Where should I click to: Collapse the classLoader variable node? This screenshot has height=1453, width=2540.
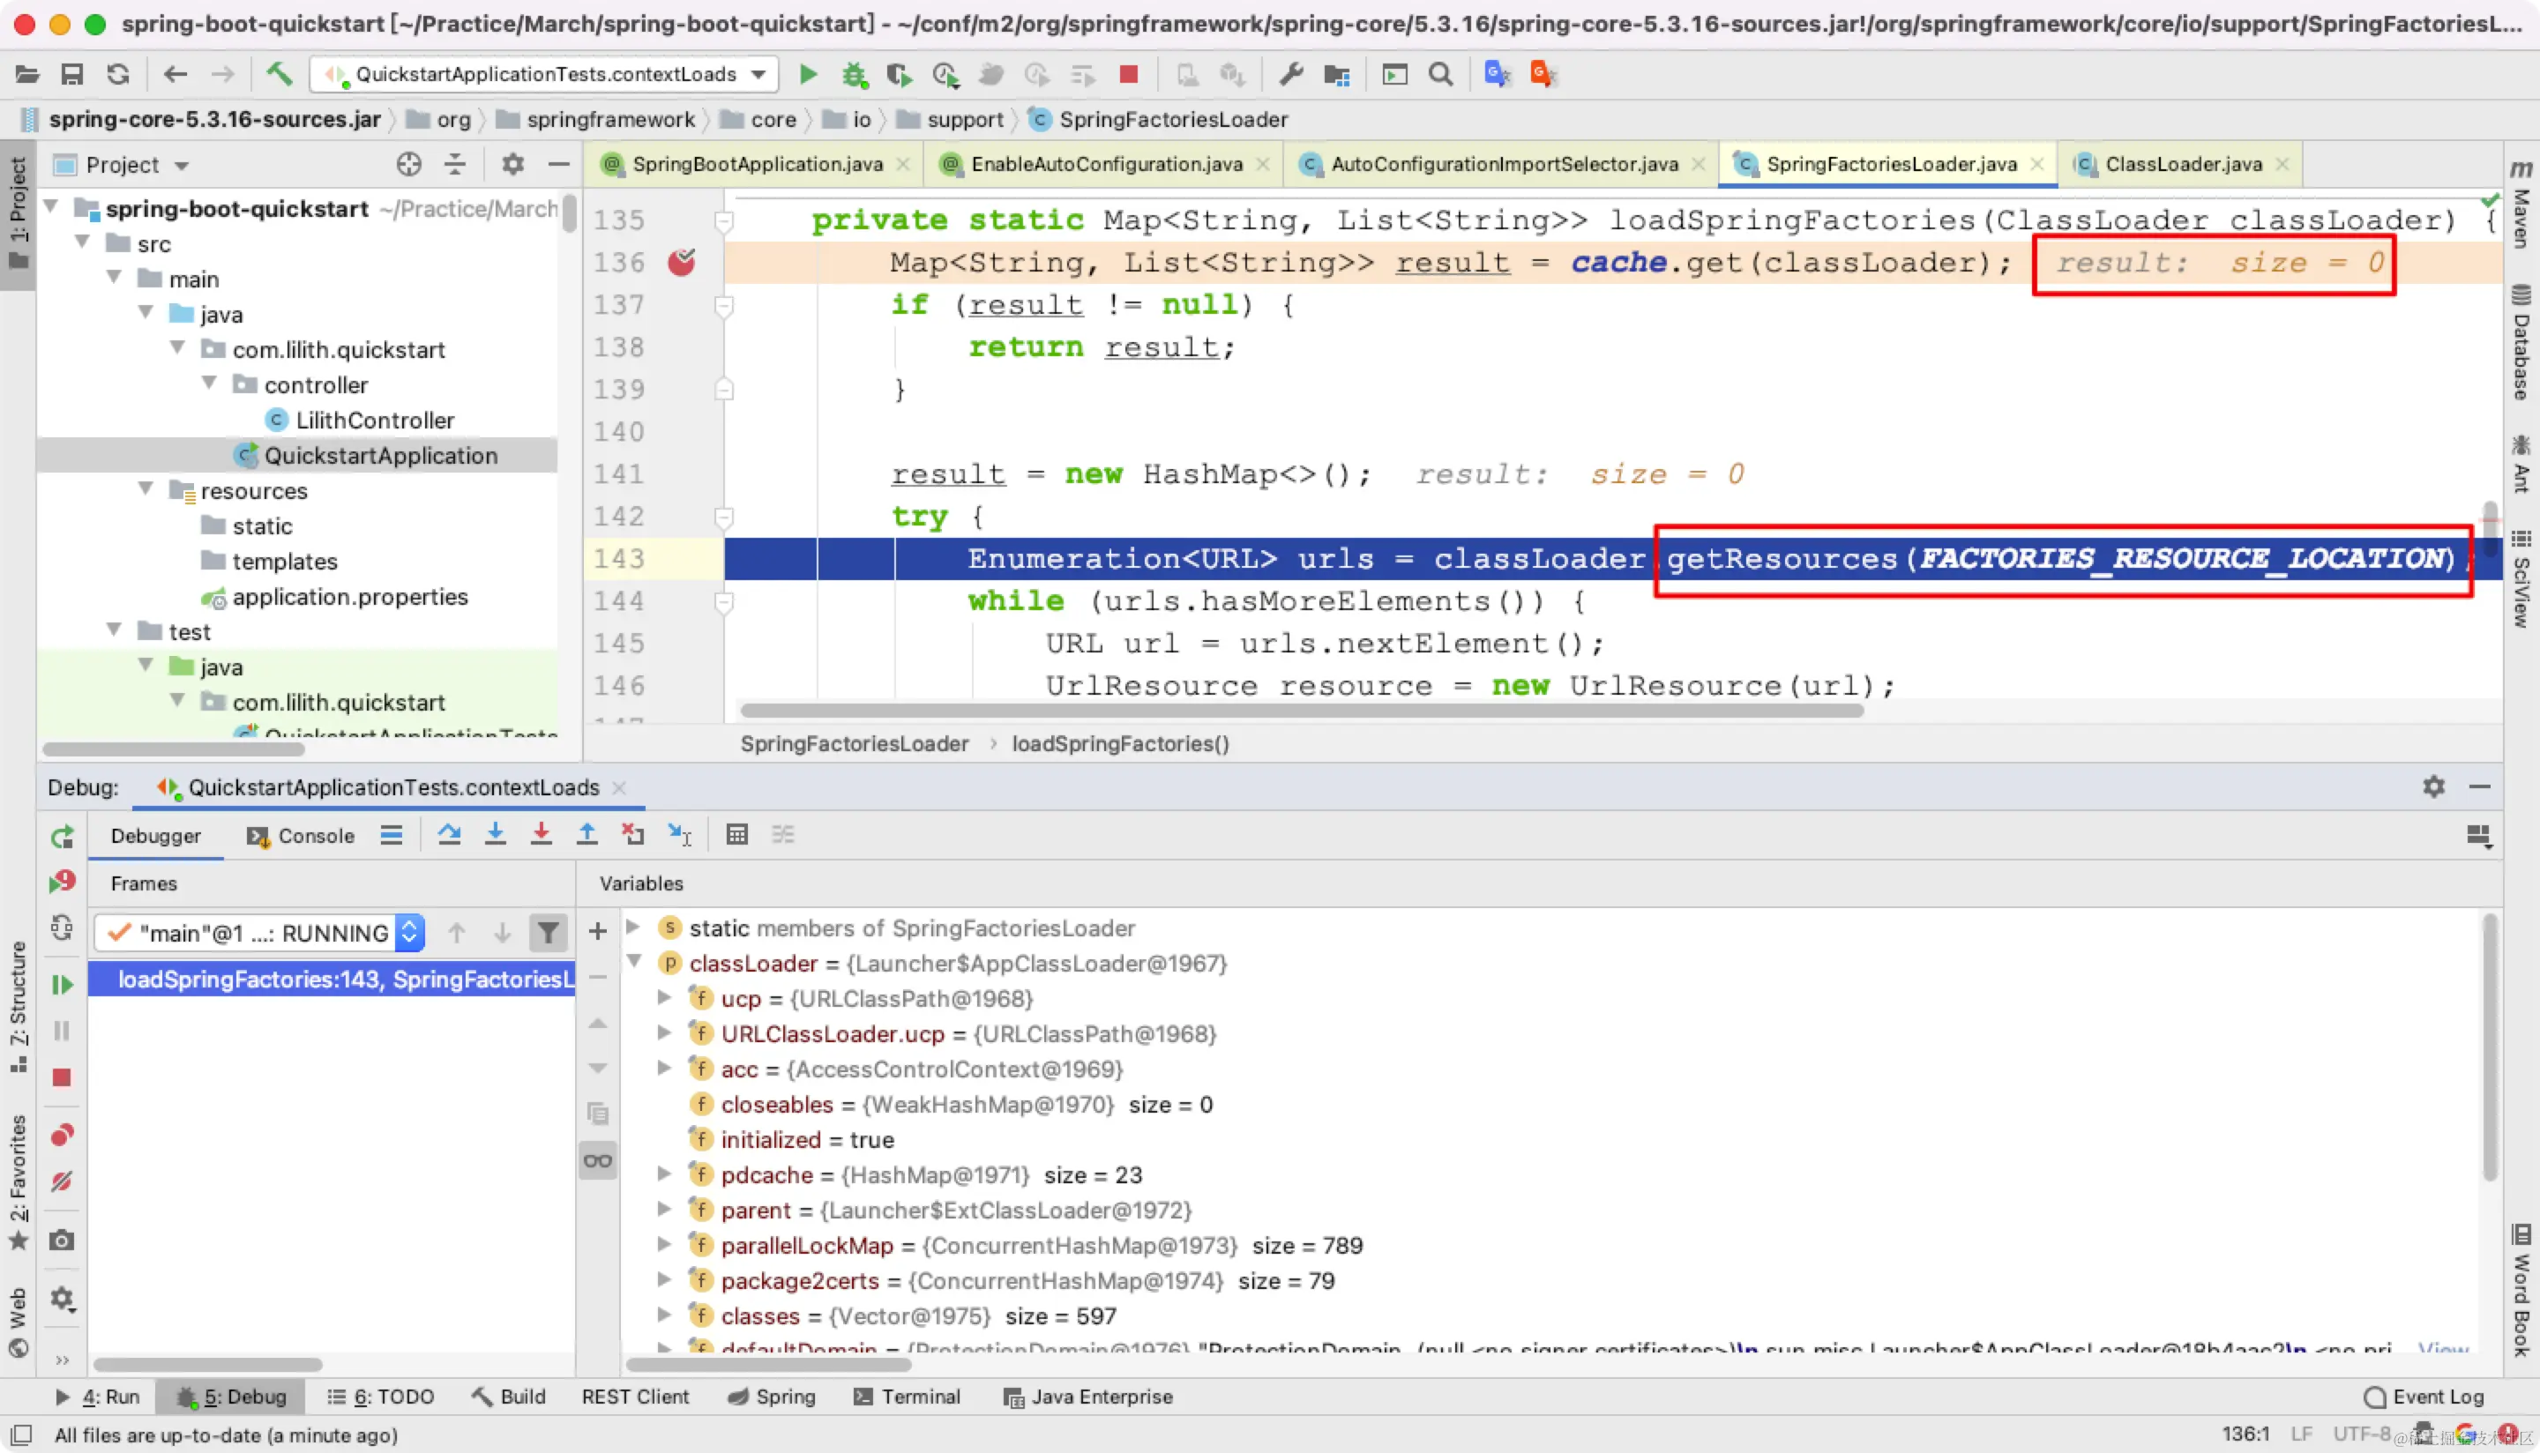634,962
